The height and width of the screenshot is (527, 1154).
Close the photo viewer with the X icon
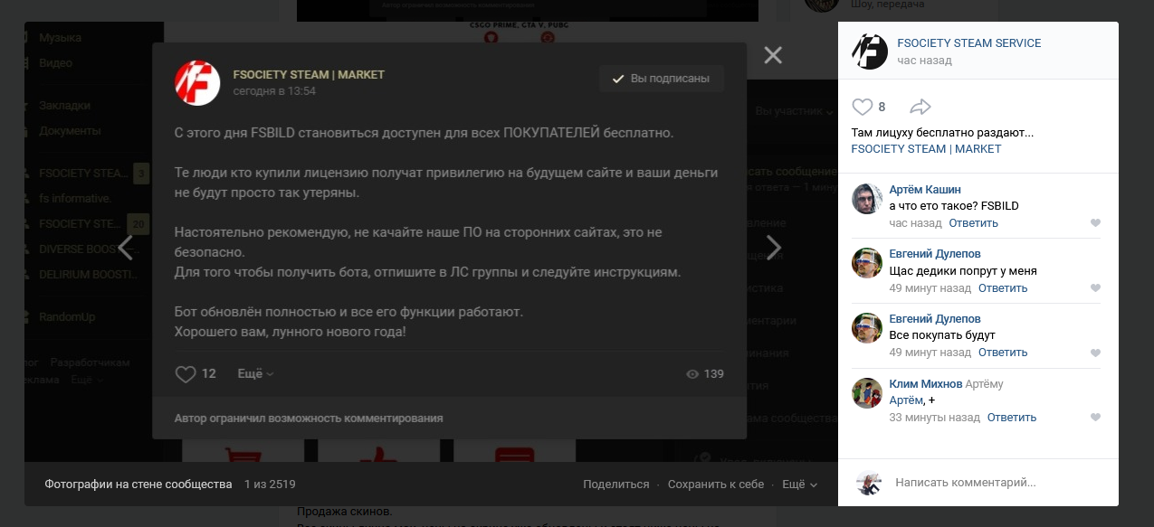tap(772, 56)
